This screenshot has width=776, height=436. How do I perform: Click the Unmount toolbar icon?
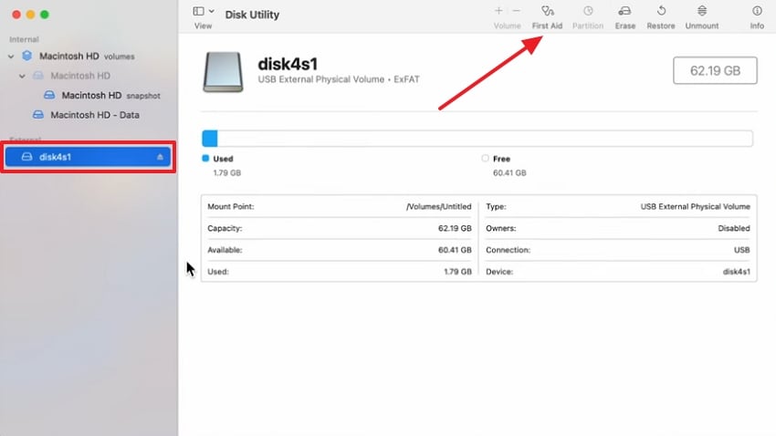click(x=702, y=11)
